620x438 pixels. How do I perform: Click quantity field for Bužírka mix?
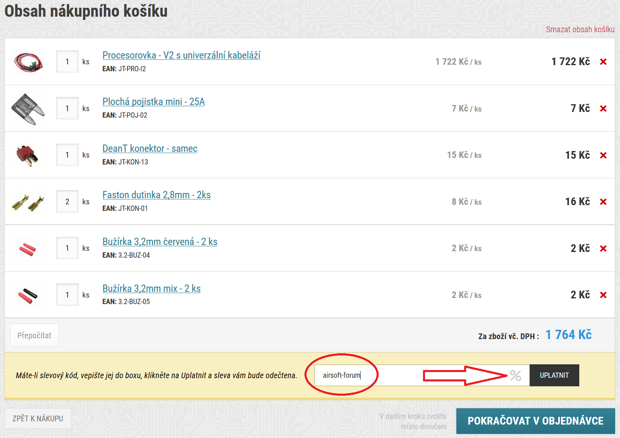pyautogui.click(x=67, y=295)
